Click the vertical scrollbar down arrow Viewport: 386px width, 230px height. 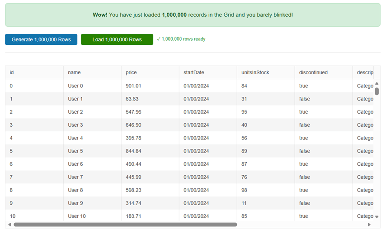377,217
